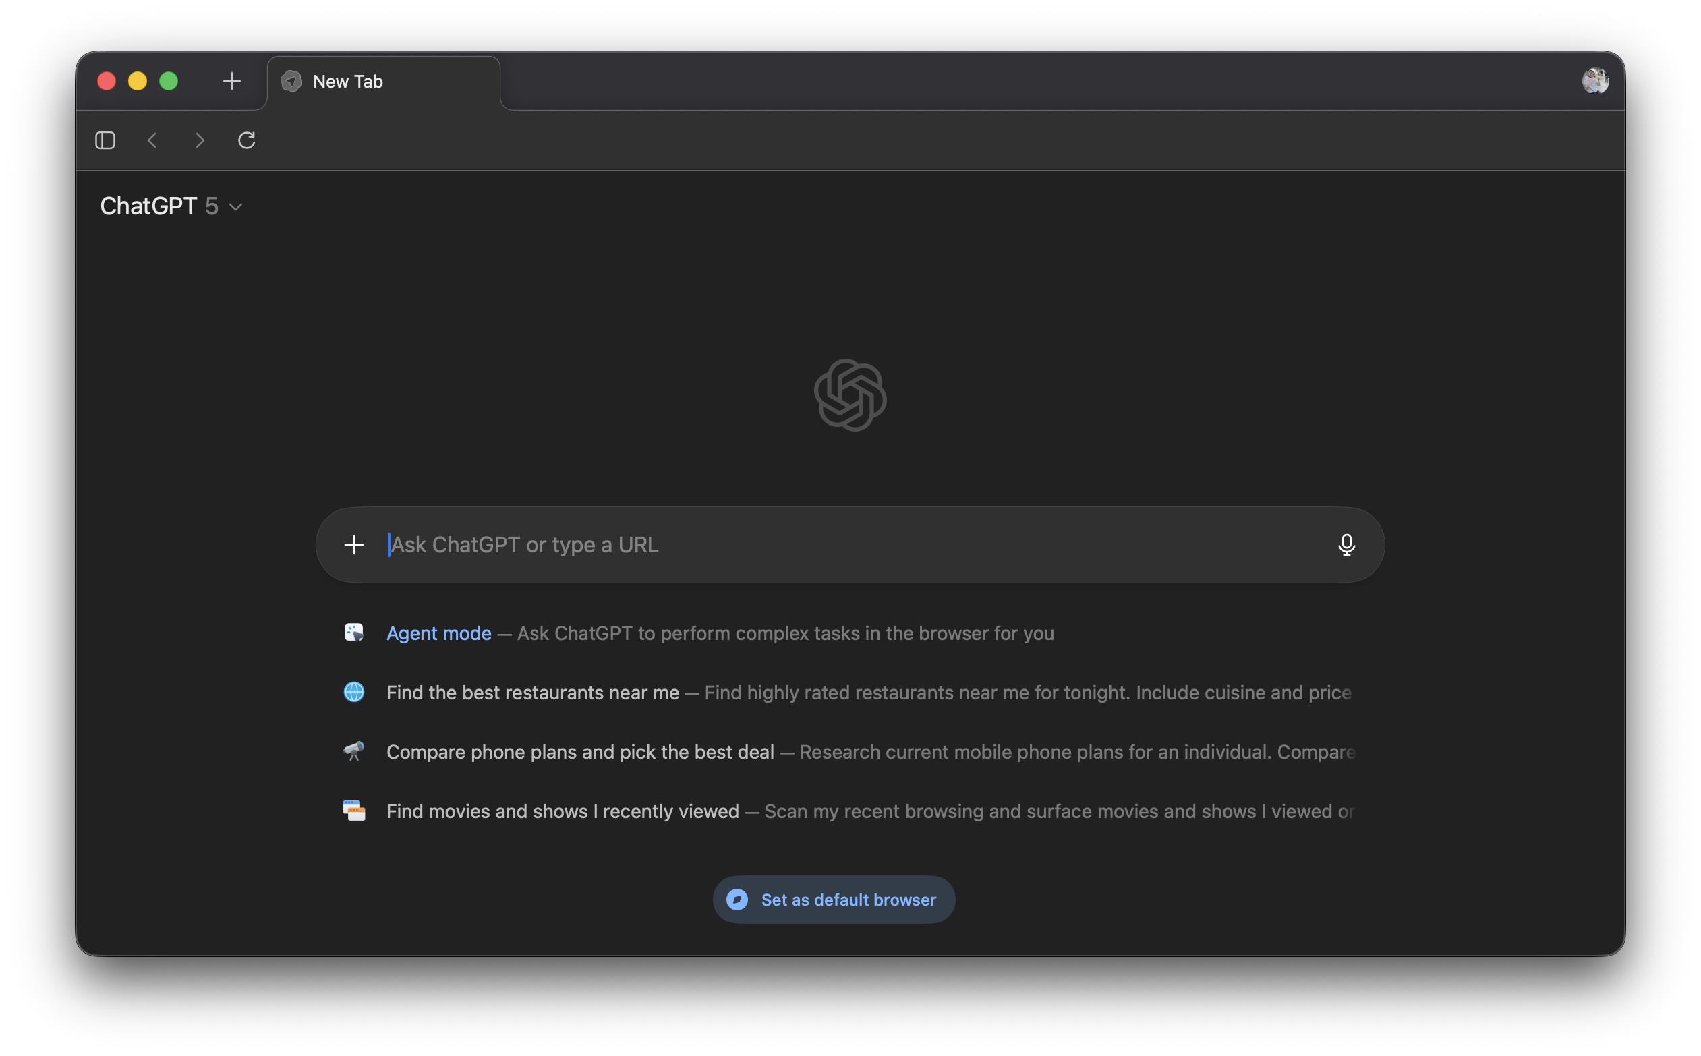Screen dimensions: 1701x1056
Task: Choose Find the best restaurants near me suggestion
Action: click(x=532, y=693)
